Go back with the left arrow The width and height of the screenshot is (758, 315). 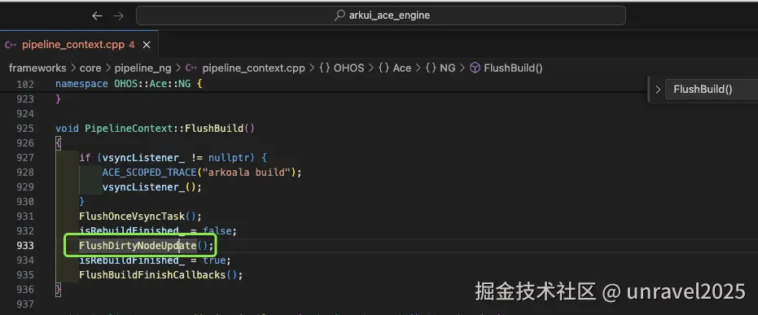[x=97, y=15]
